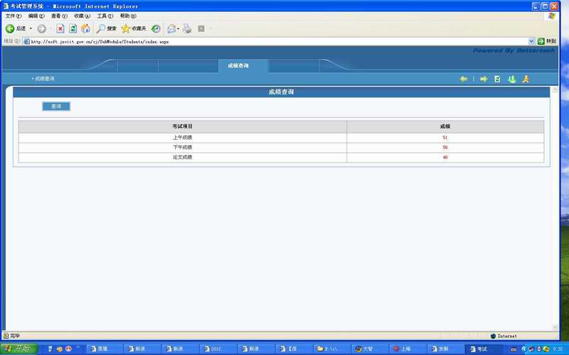
Task: Click the white refresh page icon in page toolbar
Action: (x=498, y=79)
